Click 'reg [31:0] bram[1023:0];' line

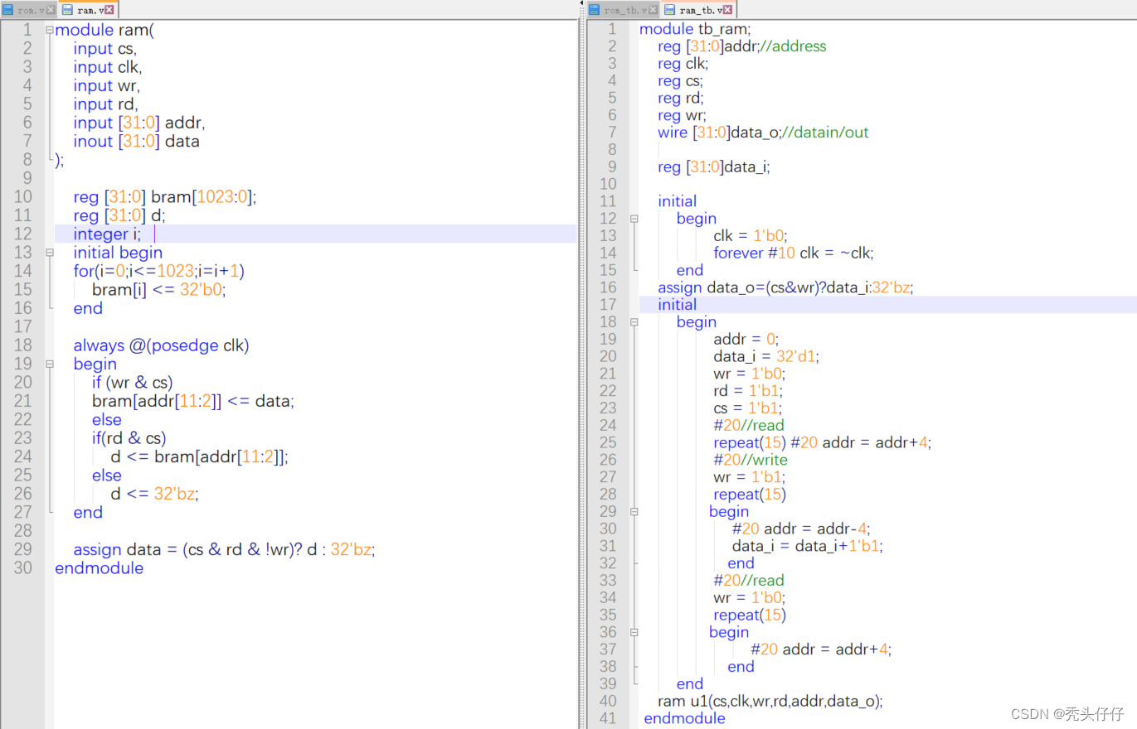tap(165, 197)
